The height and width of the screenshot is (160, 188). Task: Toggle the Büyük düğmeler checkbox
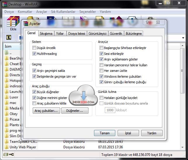click(34, 92)
